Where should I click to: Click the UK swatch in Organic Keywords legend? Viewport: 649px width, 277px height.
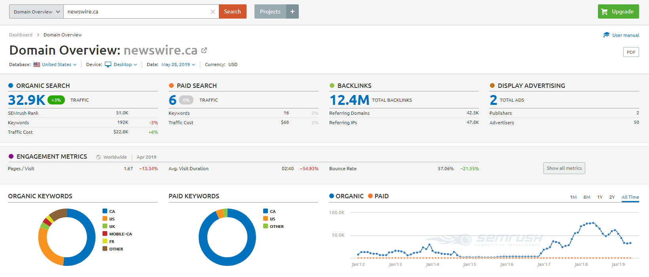pos(105,226)
